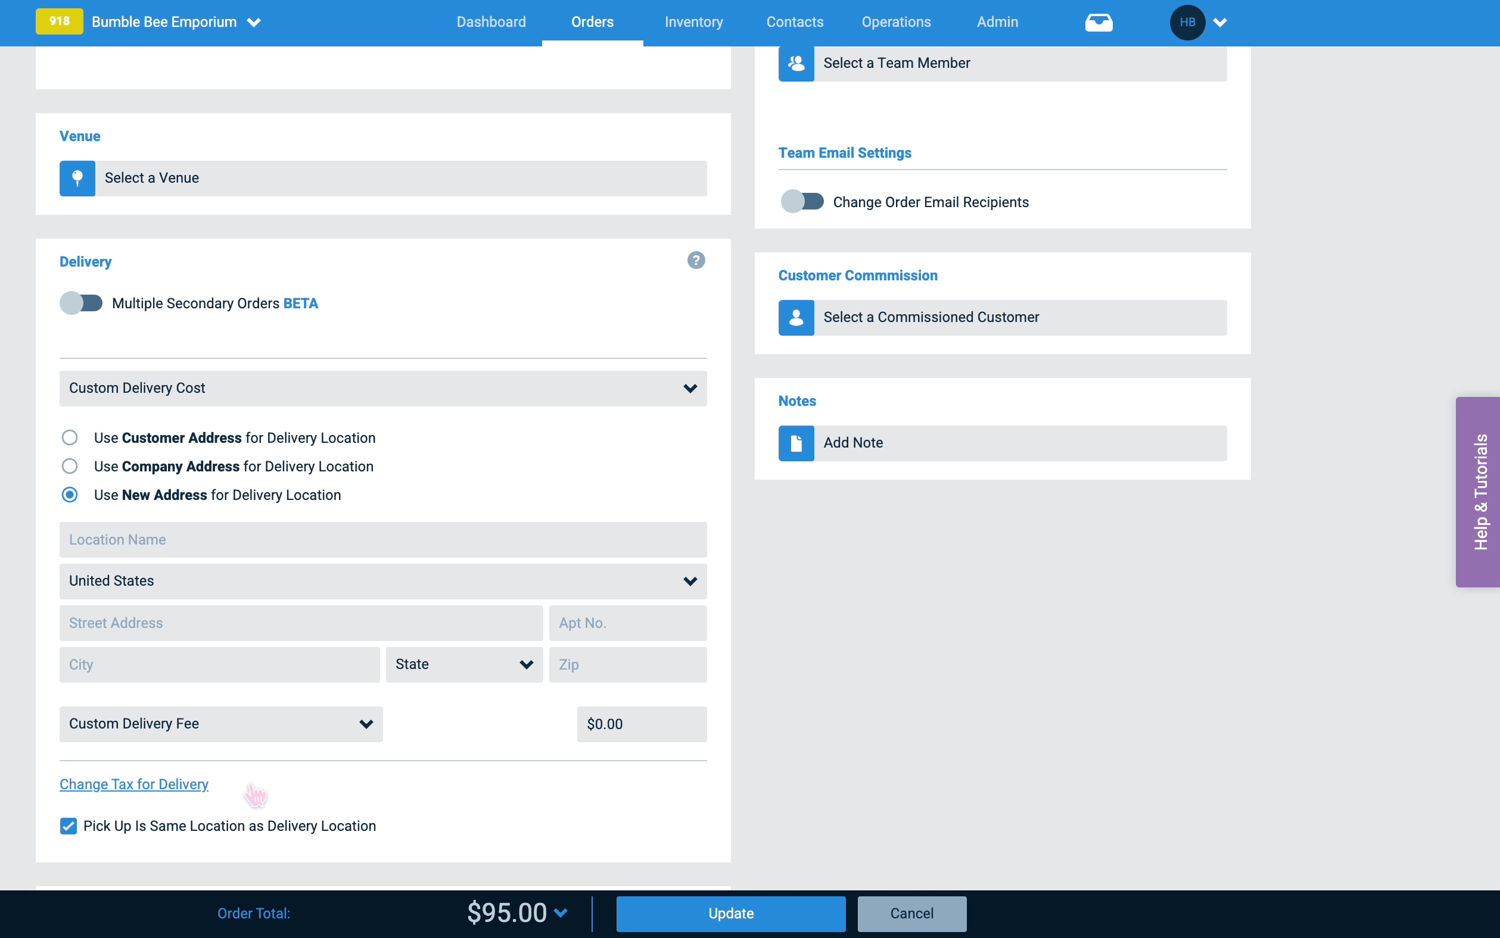The width and height of the screenshot is (1500, 938).
Task: Click the Team Email Settings heading
Action: click(x=844, y=152)
